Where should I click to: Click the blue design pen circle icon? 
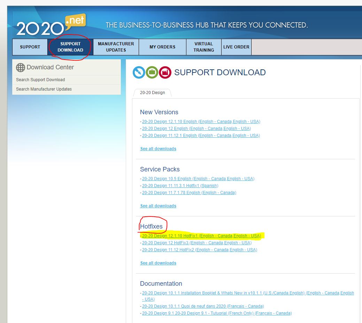[139, 72]
